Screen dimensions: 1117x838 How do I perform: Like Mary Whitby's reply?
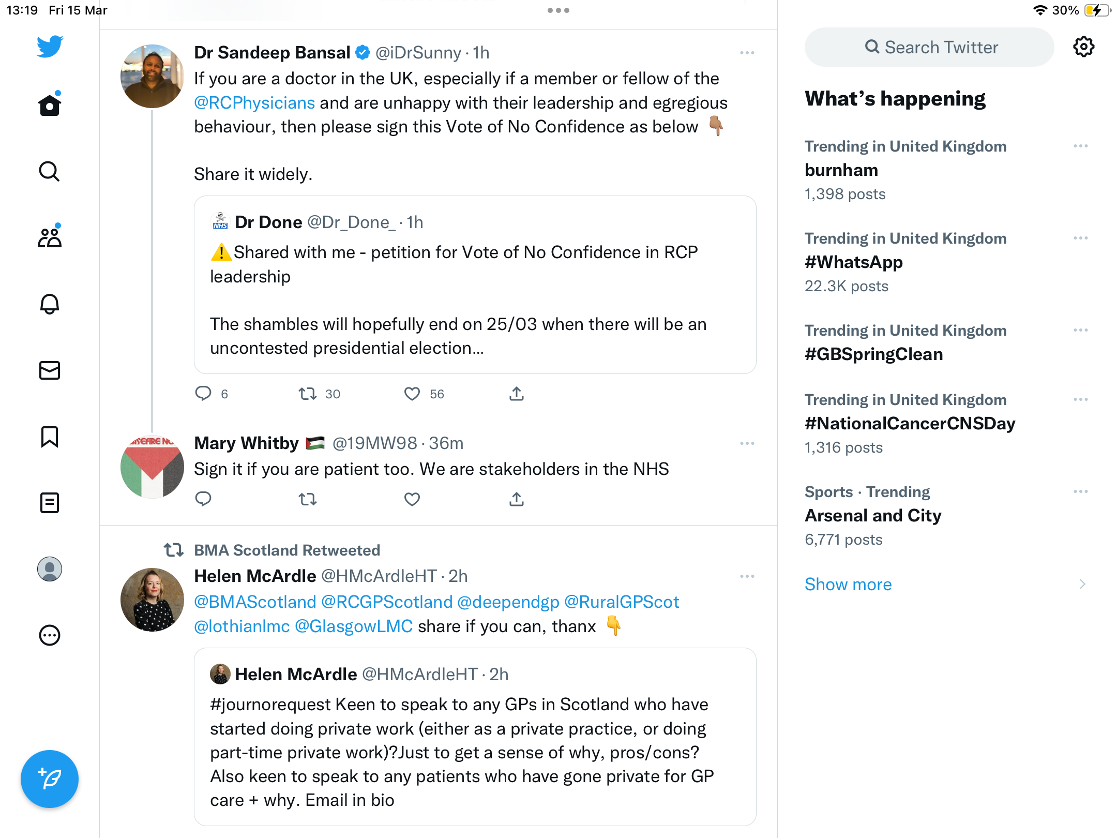pyautogui.click(x=412, y=499)
